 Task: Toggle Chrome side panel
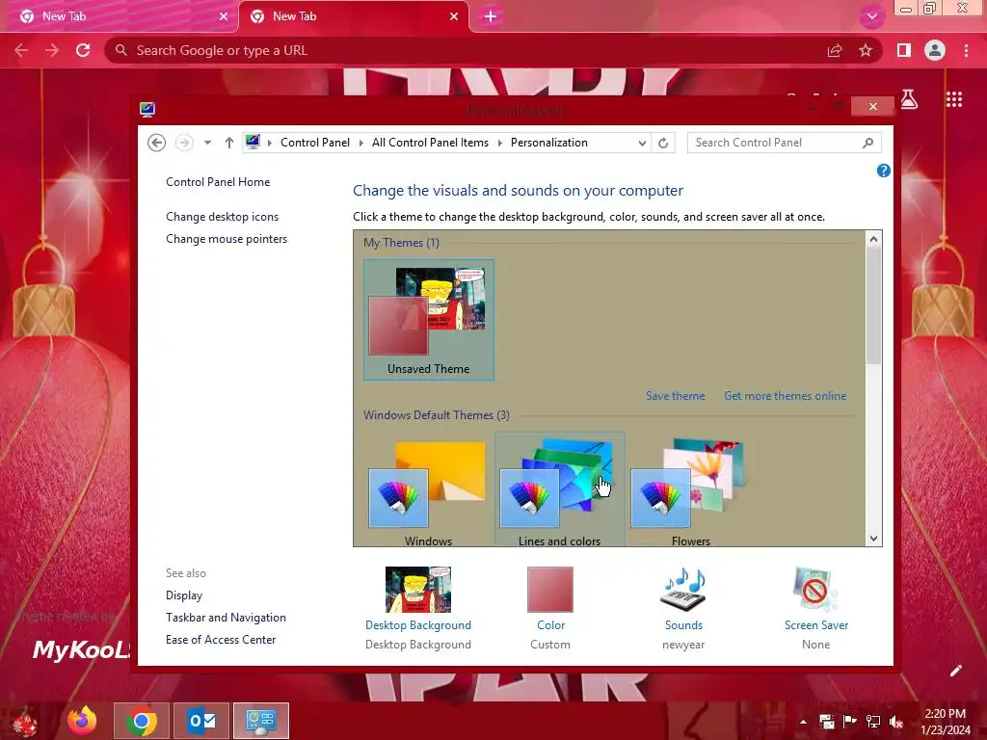pyautogui.click(x=904, y=50)
